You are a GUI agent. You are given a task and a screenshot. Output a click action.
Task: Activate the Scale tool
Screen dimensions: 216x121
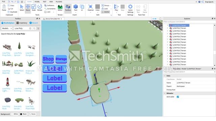(34, 8)
